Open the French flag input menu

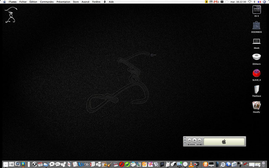pyautogui.click(x=259, y=2)
